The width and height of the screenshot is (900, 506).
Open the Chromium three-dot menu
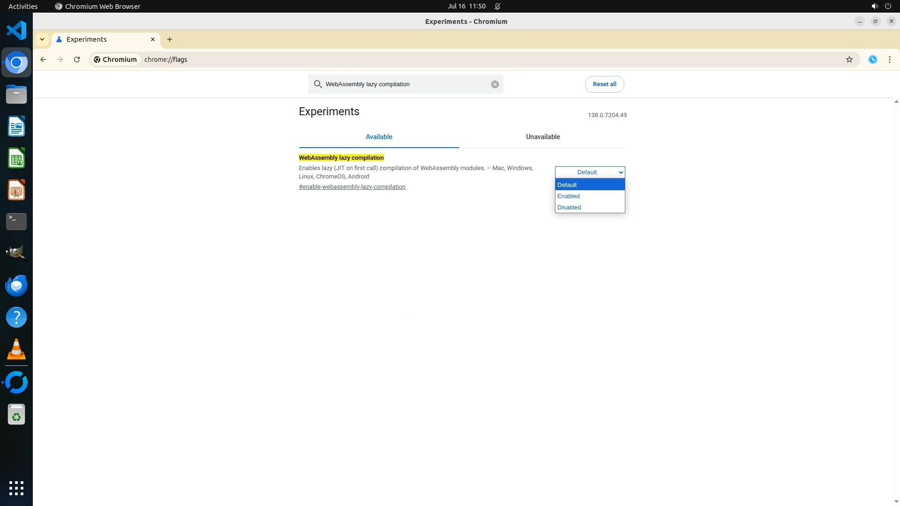pyautogui.click(x=889, y=60)
